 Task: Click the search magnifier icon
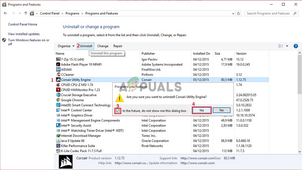pyautogui.click(x=295, y=14)
